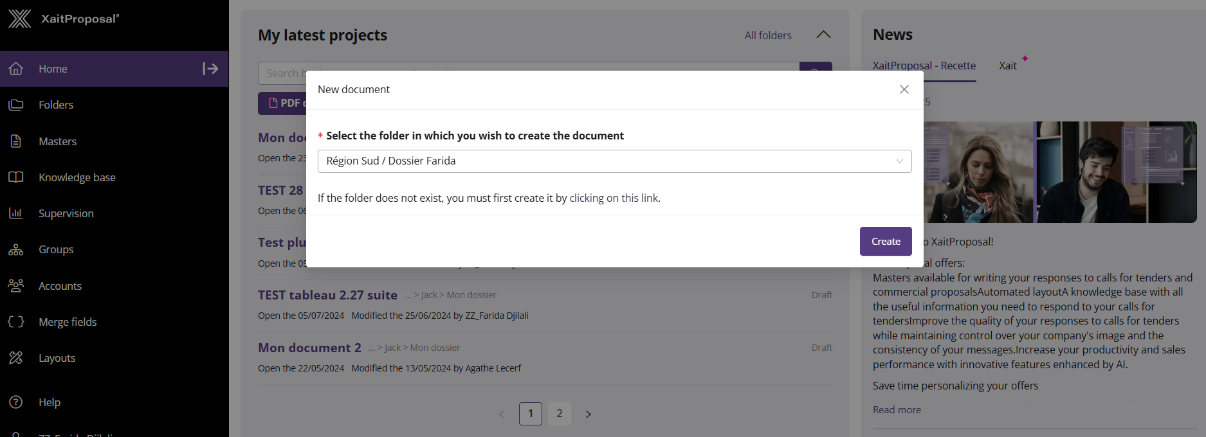Click the Accounts people icon

pyautogui.click(x=16, y=286)
